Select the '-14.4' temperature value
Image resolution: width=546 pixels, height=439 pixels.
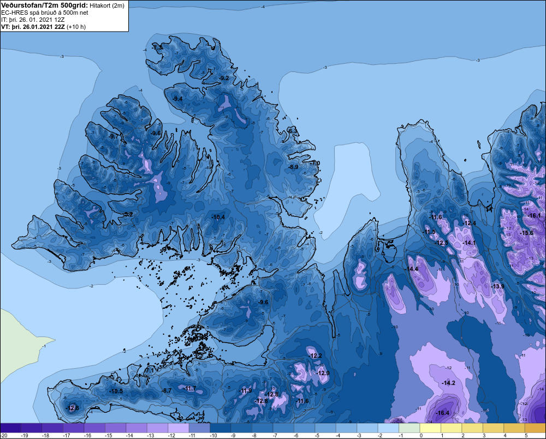(412, 269)
